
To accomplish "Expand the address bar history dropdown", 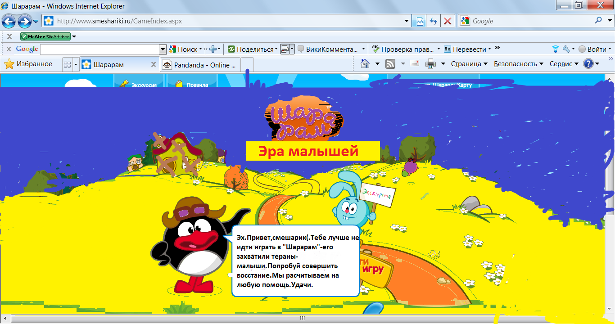I will (407, 21).
